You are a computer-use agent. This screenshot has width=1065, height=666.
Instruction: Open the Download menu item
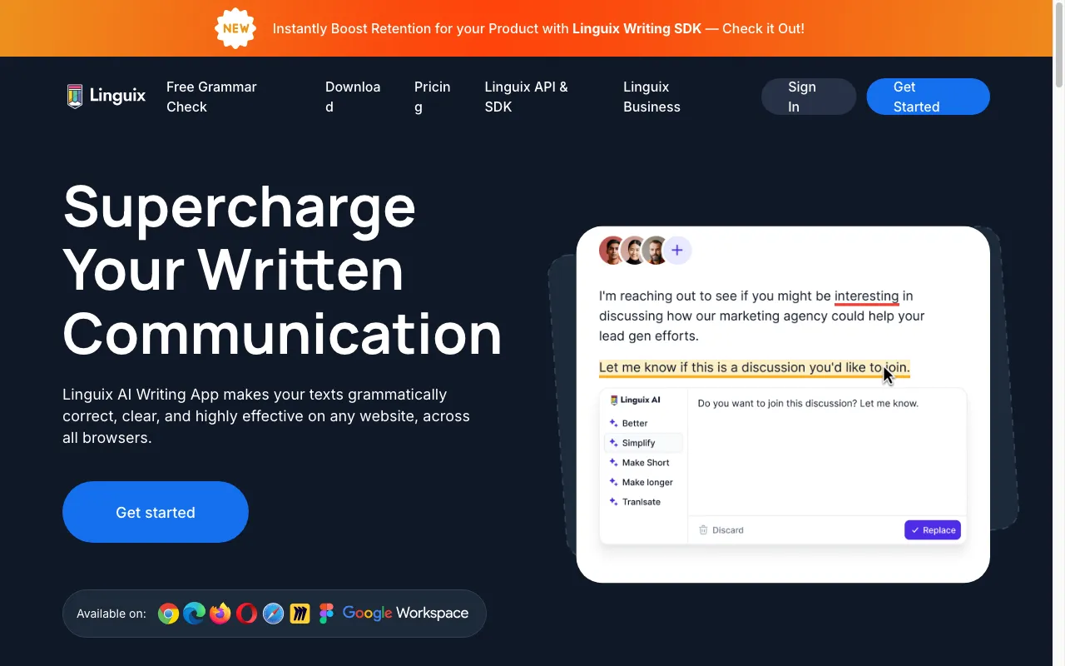click(x=353, y=97)
